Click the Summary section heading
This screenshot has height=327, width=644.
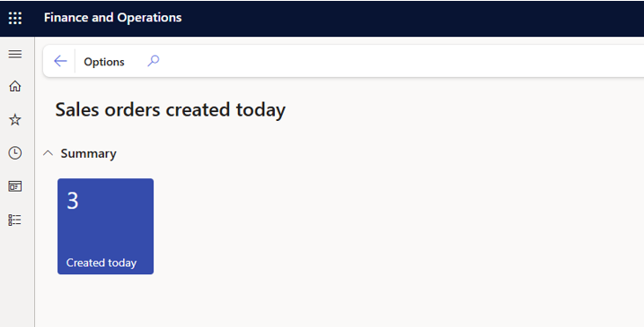pos(88,153)
